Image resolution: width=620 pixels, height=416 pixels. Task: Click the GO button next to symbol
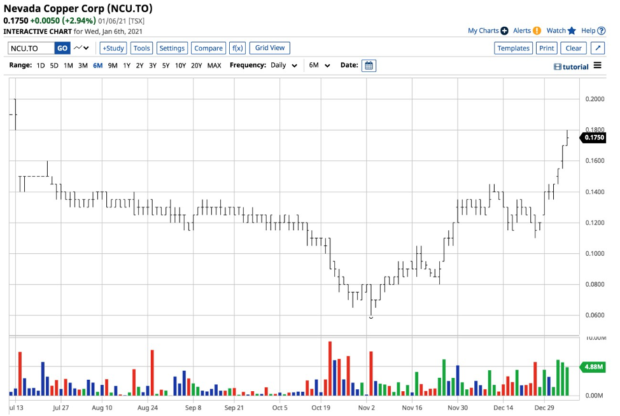62,48
